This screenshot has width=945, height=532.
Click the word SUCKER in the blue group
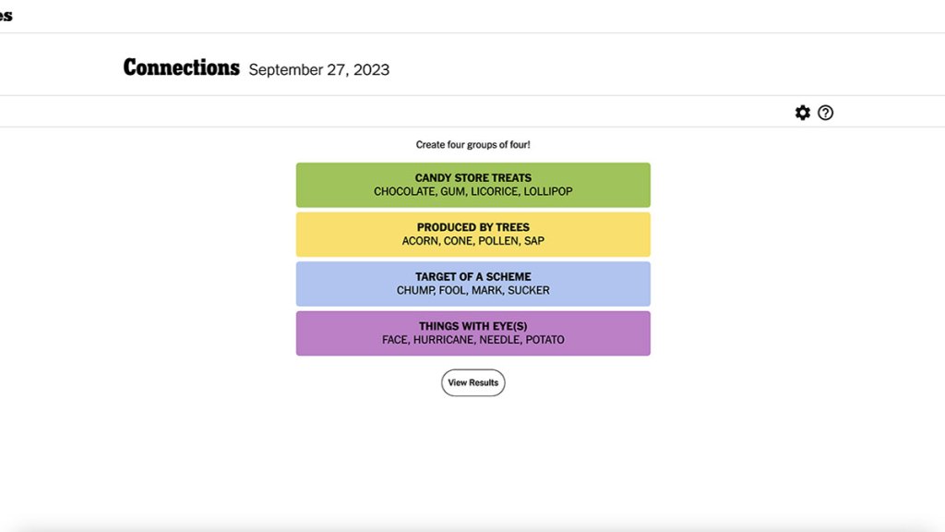click(529, 291)
